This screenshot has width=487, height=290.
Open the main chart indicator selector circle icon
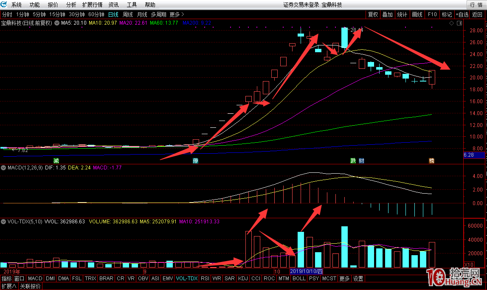click(57, 23)
